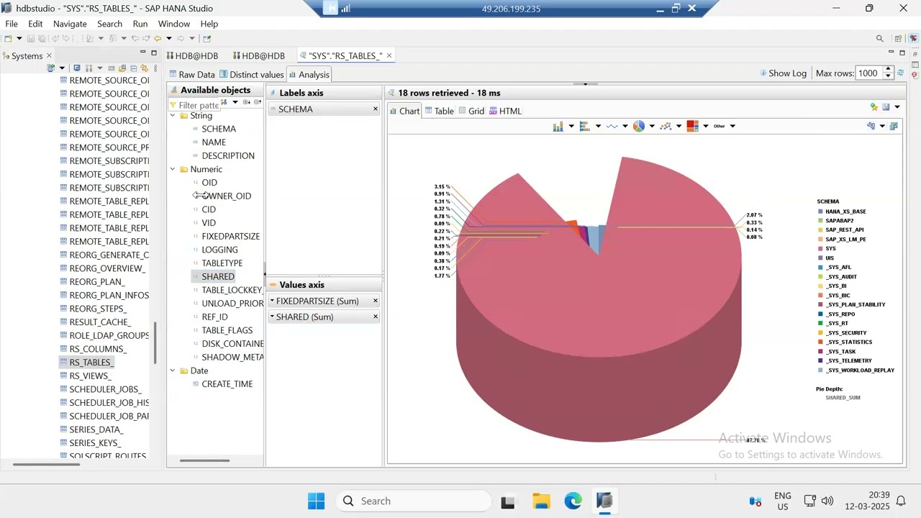
Task: Collapse the Numeric folder in Available objects
Action: point(173,170)
